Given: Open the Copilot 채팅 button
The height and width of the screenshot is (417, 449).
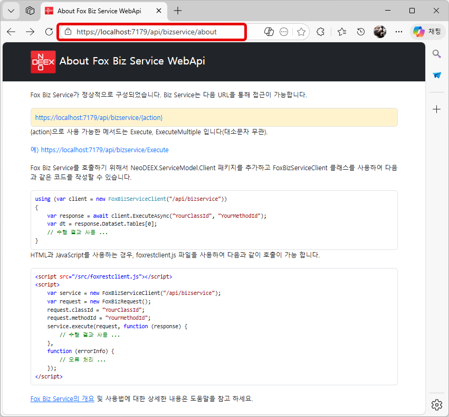Looking at the screenshot, I should click(x=427, y=31).
